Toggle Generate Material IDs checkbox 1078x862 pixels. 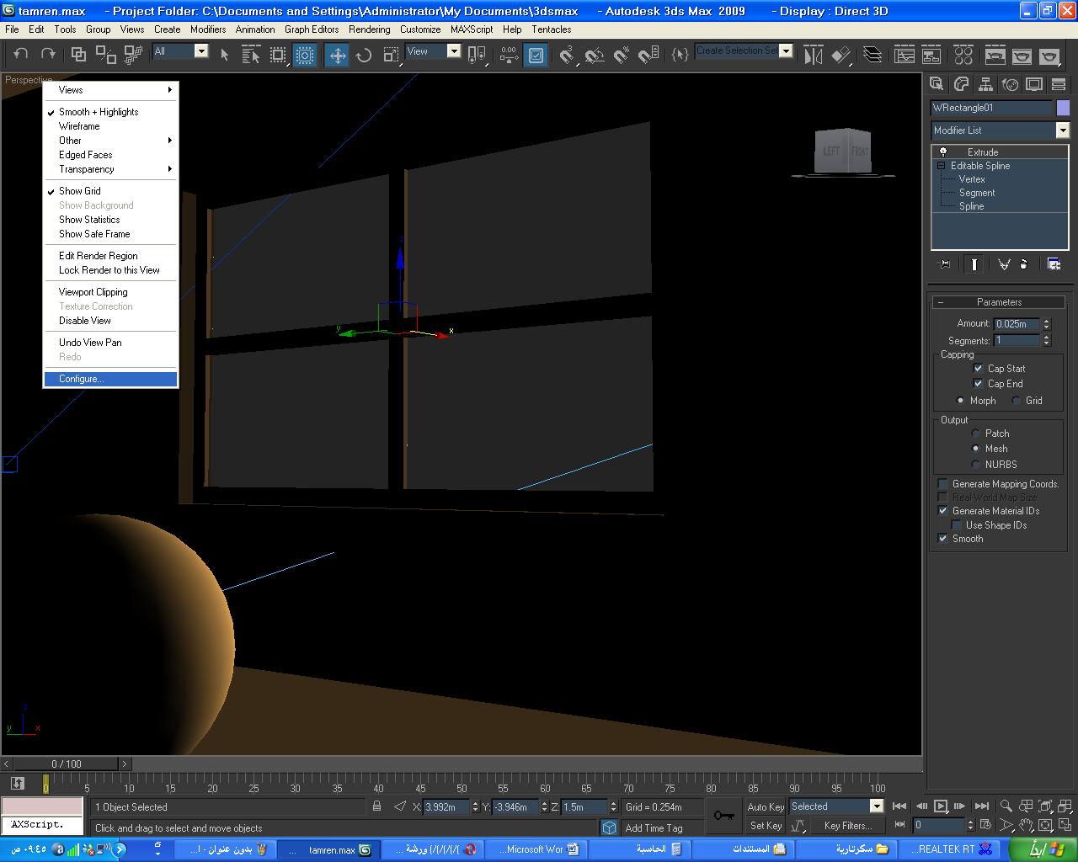[x=942, y=511]
